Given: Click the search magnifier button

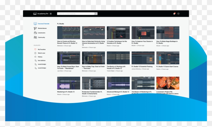Looking at the screenshot, I should 96,14.
